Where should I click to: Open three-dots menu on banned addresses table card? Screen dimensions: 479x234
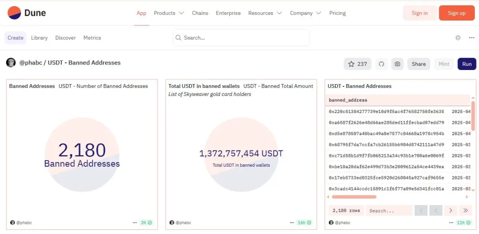pos(451,223)
